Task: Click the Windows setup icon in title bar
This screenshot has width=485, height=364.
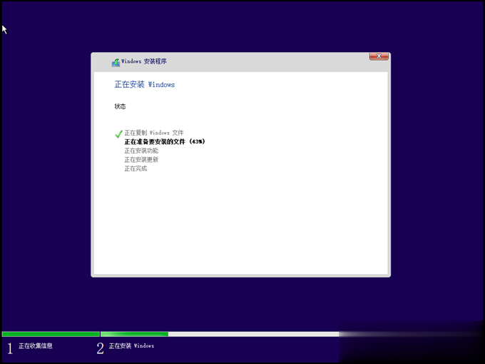Action: coord(116,62)
